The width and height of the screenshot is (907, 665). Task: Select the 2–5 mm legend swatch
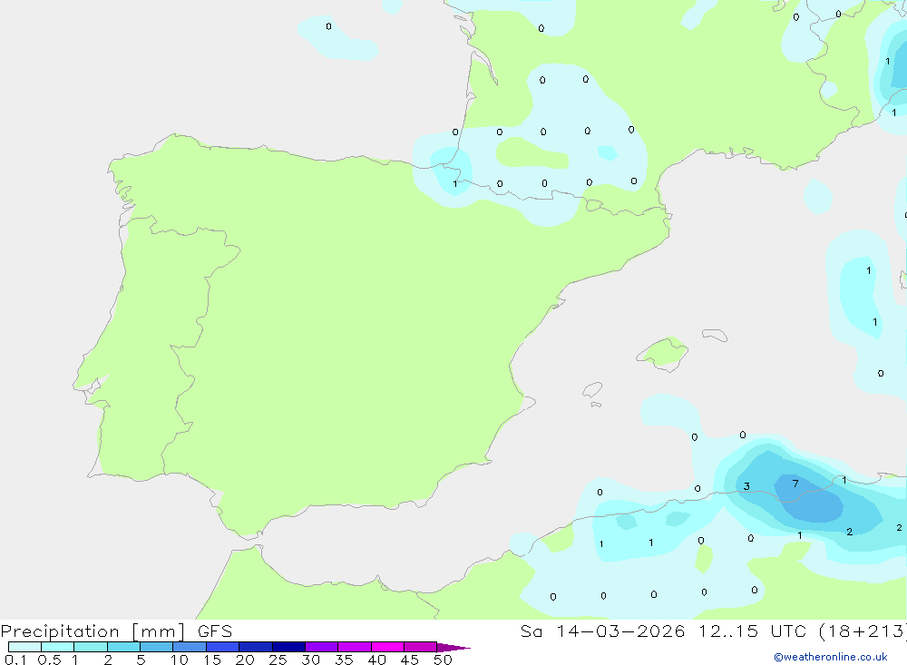pyautogui.click(x=123, y=647)
